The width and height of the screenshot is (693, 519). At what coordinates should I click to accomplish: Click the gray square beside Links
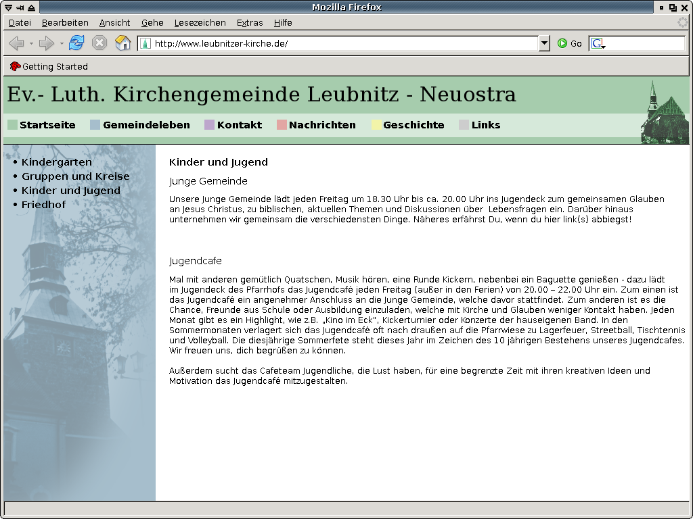point(464,125)
